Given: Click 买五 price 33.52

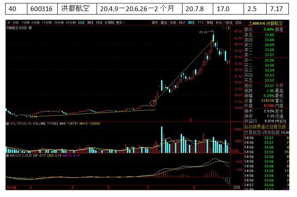Looking at the screenshot, I should pos(269,80).
